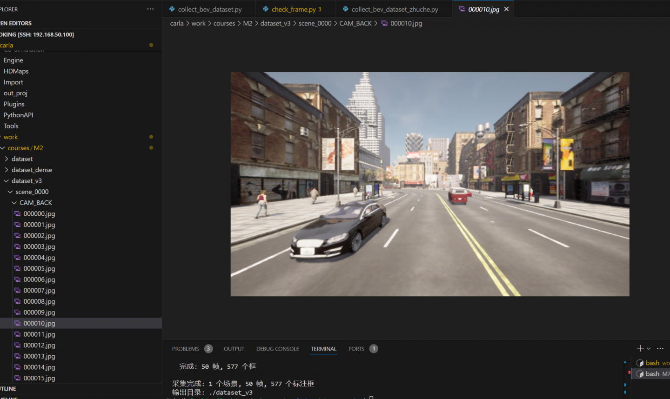The height and width of the screenshot is (399, 670).
Task: Click 'courses' breadcrumb segment
Action: (x=224, y=23)
